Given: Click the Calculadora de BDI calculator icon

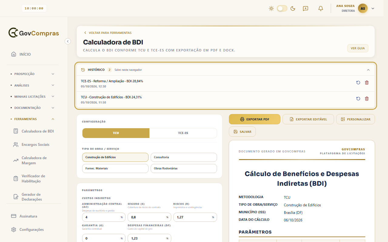Looking at the screenshot, I should 16,131.
